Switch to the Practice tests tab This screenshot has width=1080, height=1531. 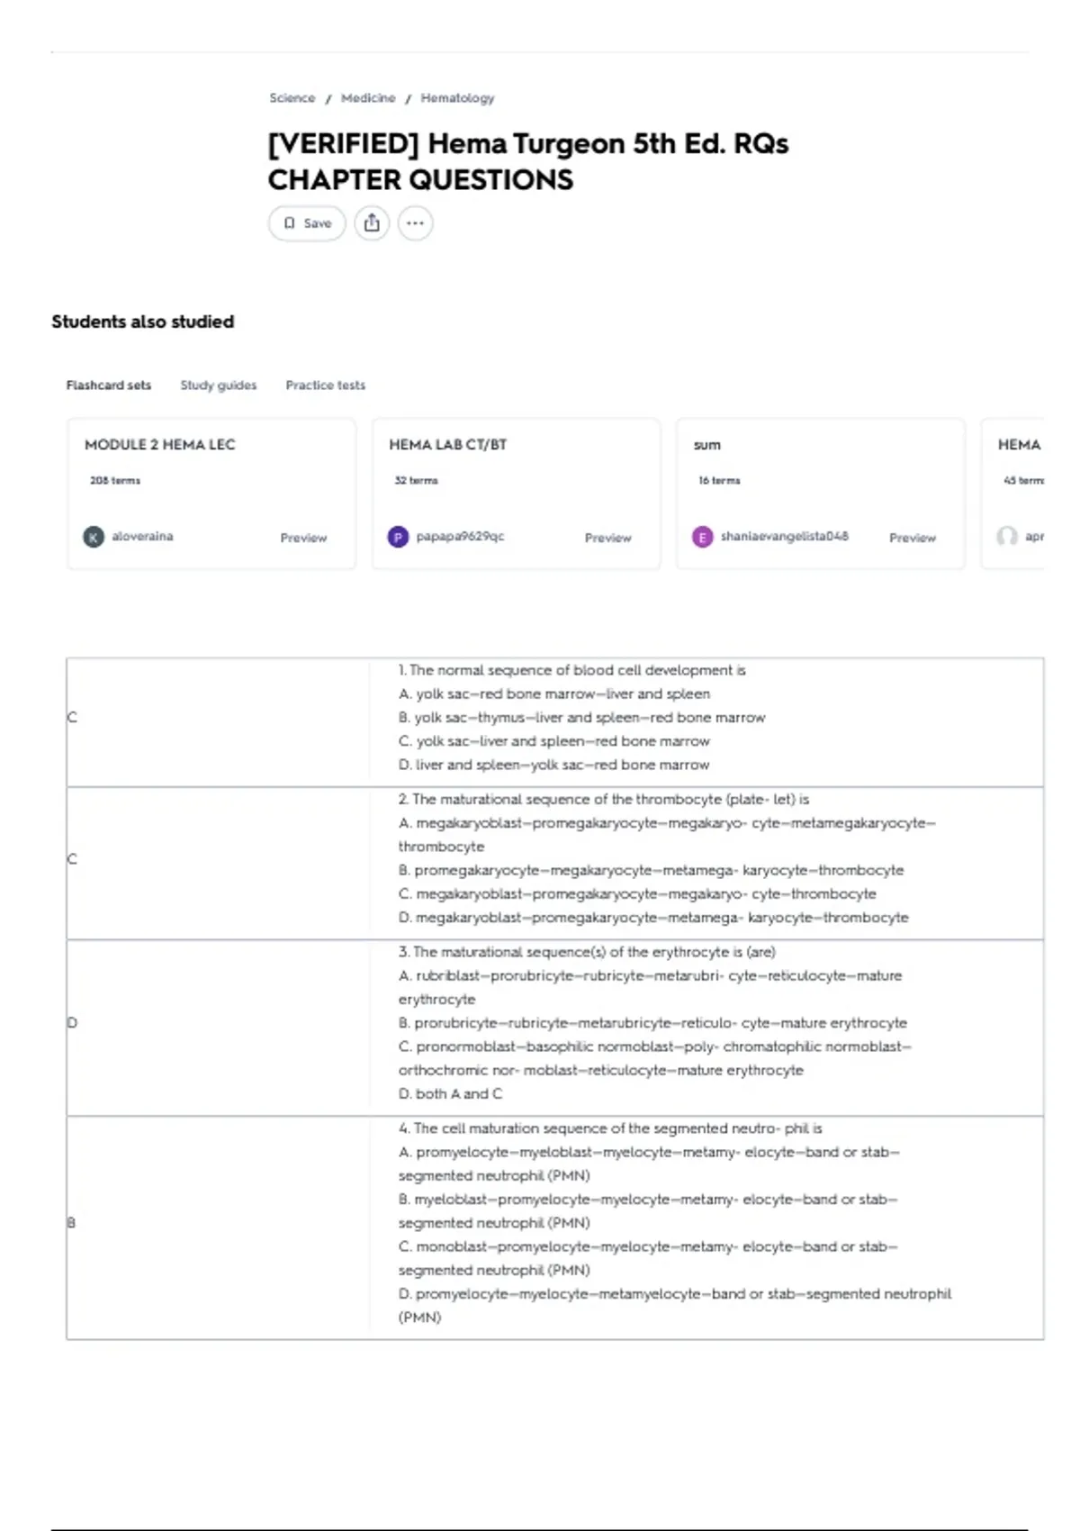point(326,385)
